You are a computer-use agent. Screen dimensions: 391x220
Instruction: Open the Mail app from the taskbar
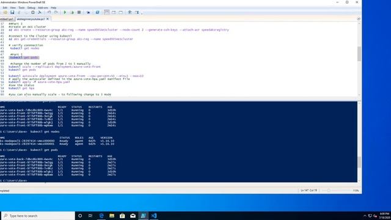[133, 216]
